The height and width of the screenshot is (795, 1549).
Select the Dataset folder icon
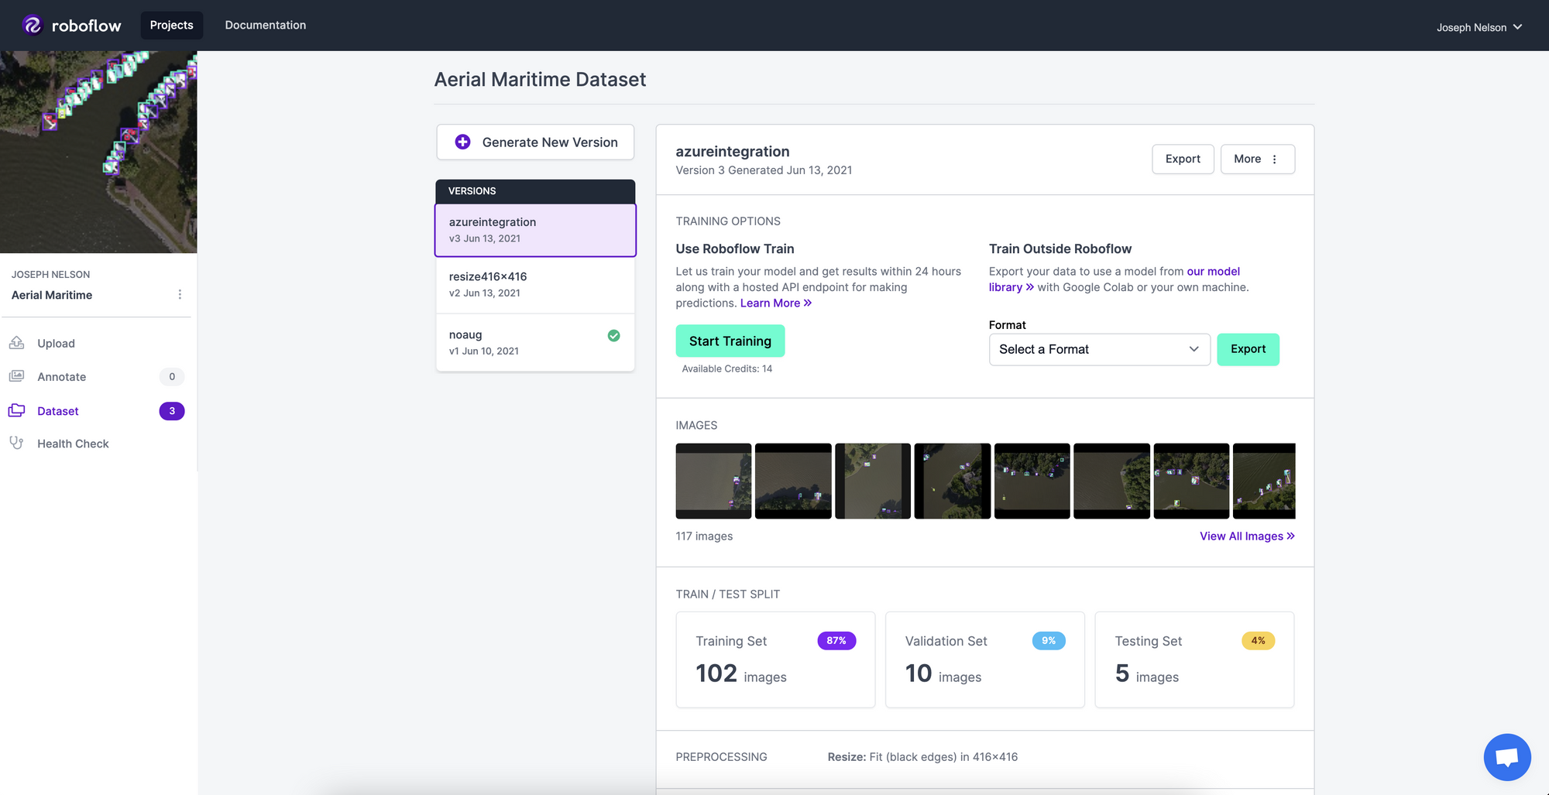[17, 410]
